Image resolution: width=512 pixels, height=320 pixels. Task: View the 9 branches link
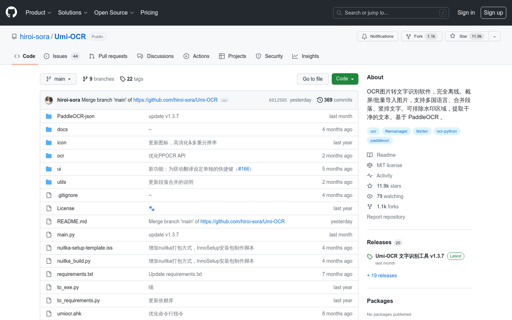pos(98,79)
